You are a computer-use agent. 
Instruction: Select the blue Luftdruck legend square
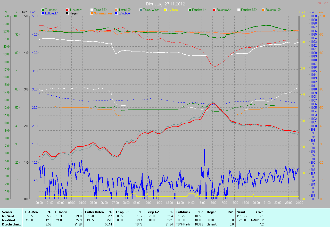pyautogui.click(x=43, y=13)
